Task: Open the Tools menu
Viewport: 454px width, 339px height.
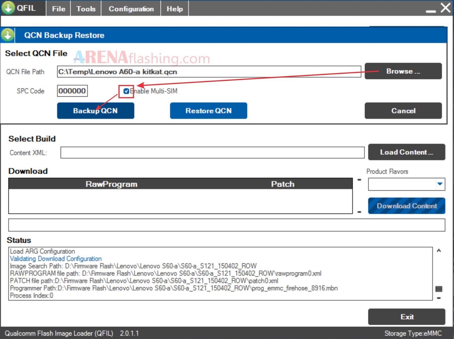Action: [x=85, y=8]
